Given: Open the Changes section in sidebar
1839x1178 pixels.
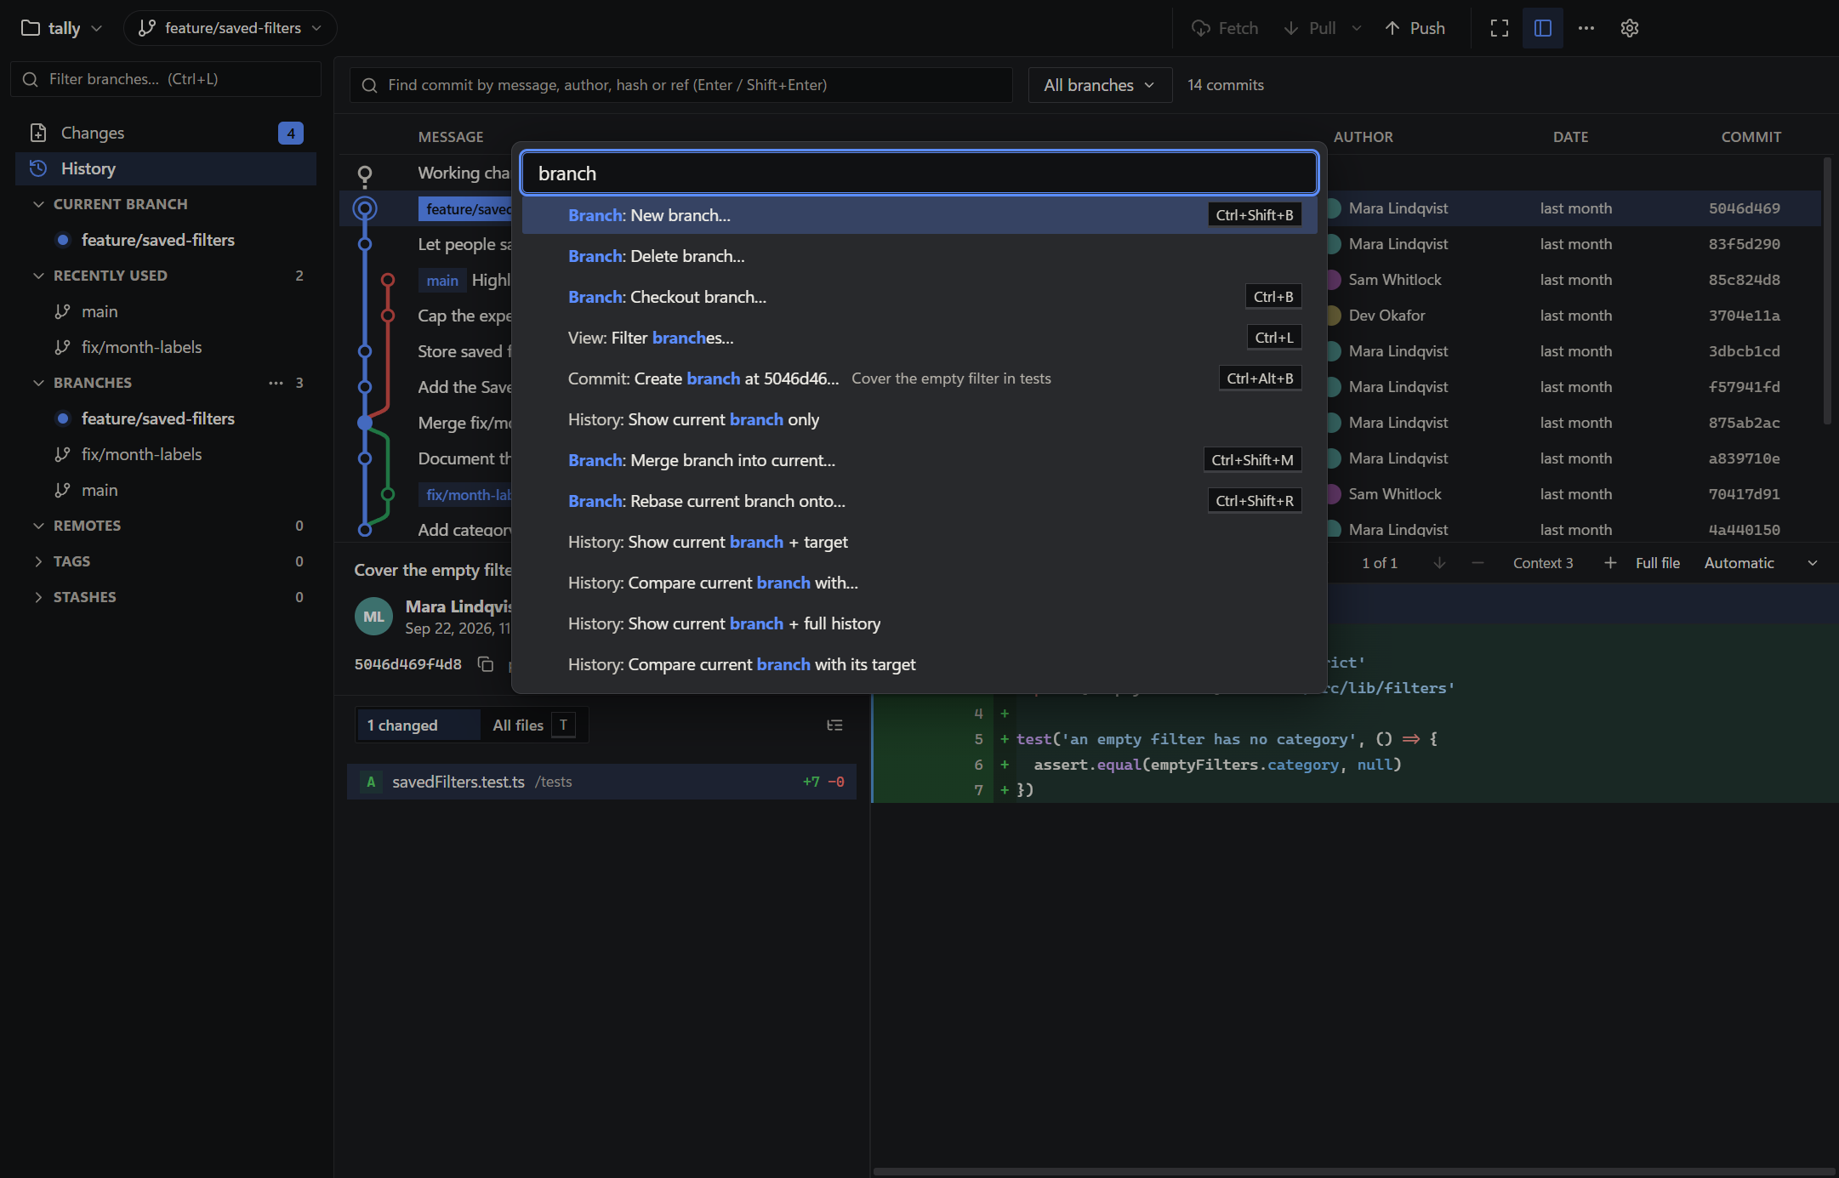Looking at the screenshot, I should point(166,133).
